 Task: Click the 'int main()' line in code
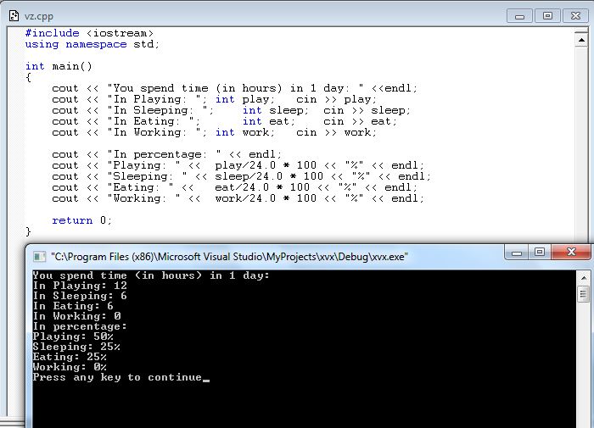(59, 66)
